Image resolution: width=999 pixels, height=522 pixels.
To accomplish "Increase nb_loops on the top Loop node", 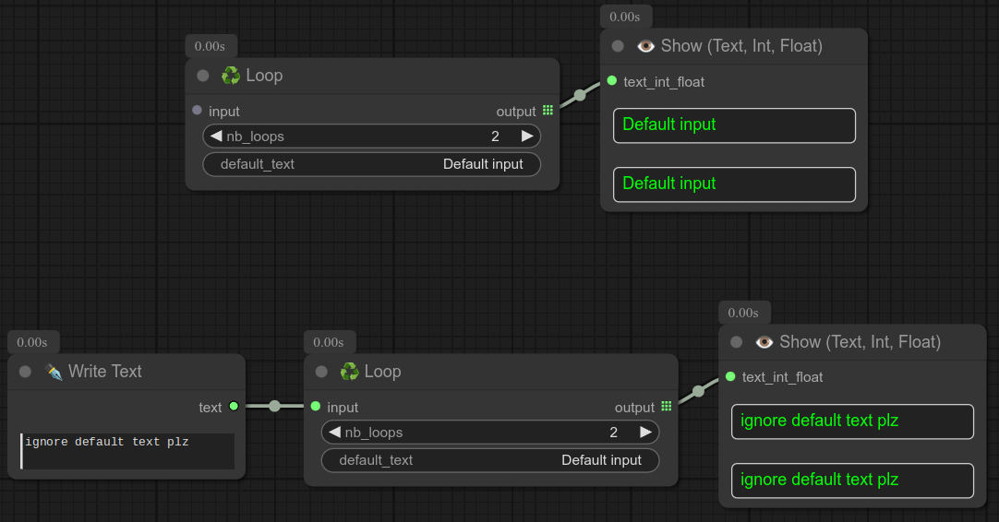I will 527,136.
